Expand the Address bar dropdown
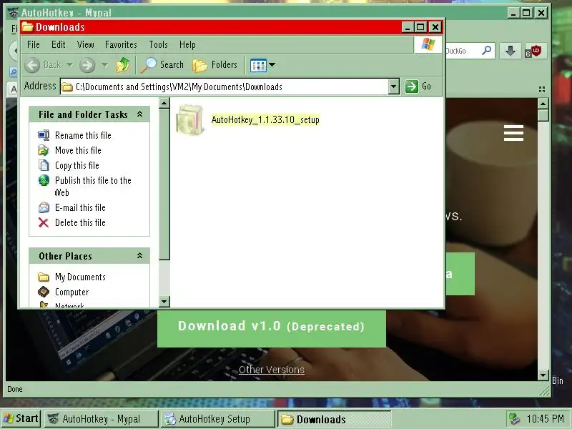Image resolution: width=572 pixels, height=429 pixels. (394, 87)
